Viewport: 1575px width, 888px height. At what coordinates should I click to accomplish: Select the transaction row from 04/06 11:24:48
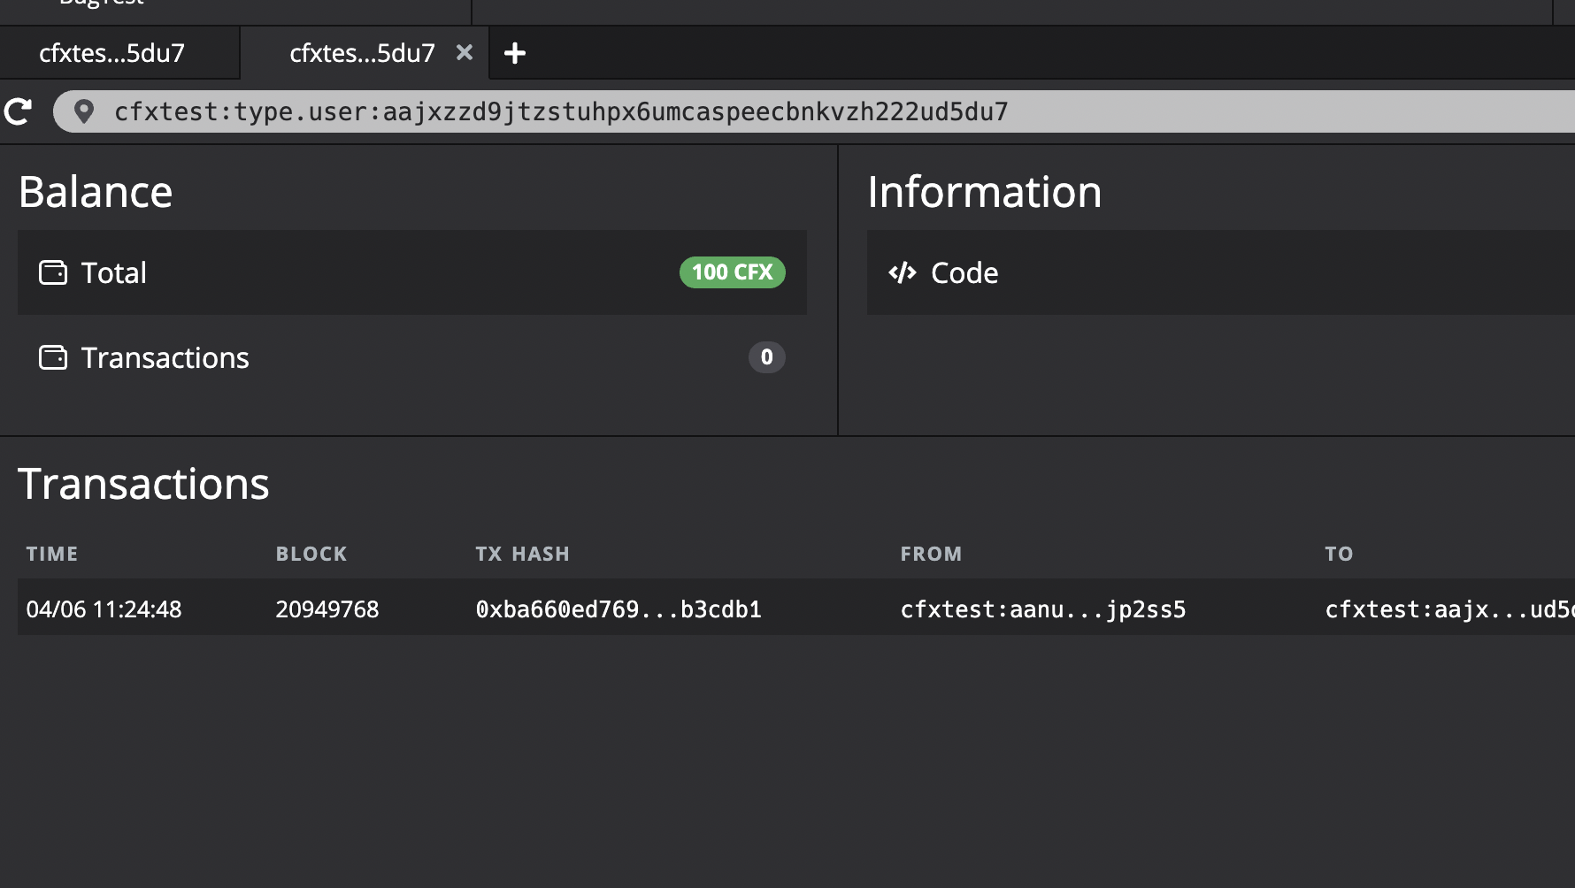pos(104,609)
